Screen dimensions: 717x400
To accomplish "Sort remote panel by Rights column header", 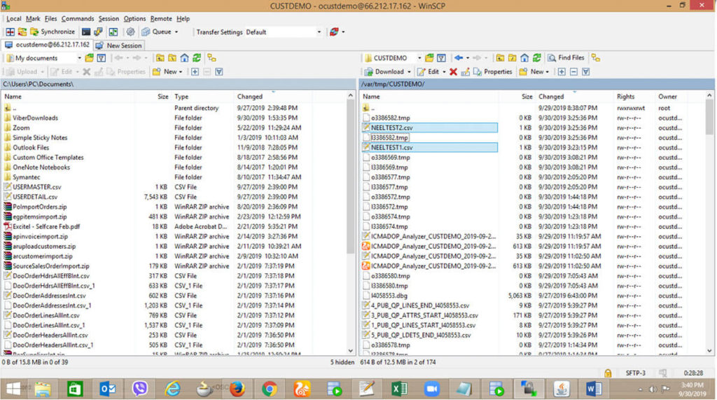I will 634,97.
